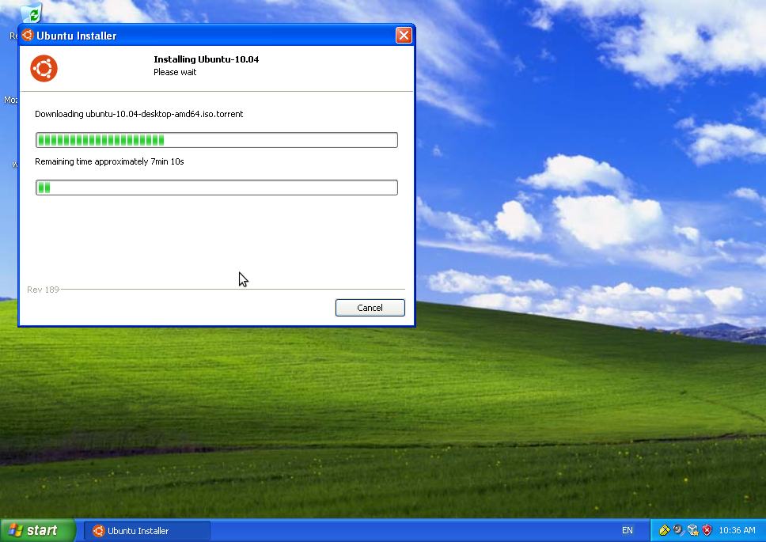Viewport: 766px width, 542px height.
Task: Select the Ubuntu Installer button on the taskbar
Action: [146, 530]
